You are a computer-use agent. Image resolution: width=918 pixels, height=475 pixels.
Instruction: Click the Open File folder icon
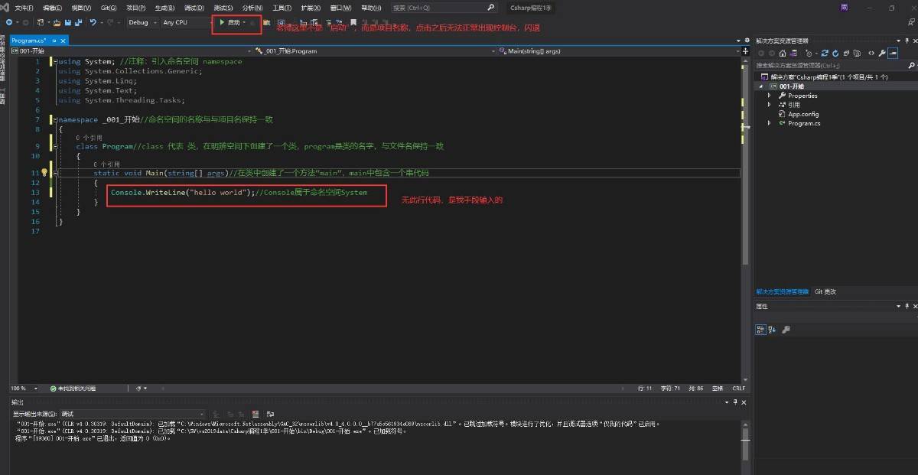coord(57,22)
